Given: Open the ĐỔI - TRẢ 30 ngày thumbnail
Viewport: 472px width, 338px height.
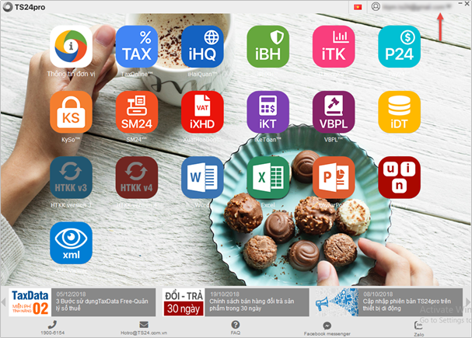Looking at the screenshot, I should pyautogui.click(x=184, y=302).
